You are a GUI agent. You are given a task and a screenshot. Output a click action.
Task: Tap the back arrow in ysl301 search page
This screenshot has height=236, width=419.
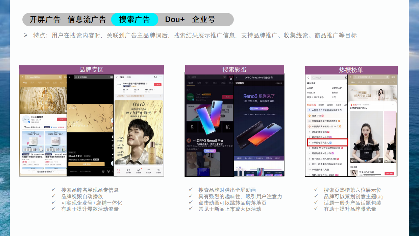tap(308, 78)
